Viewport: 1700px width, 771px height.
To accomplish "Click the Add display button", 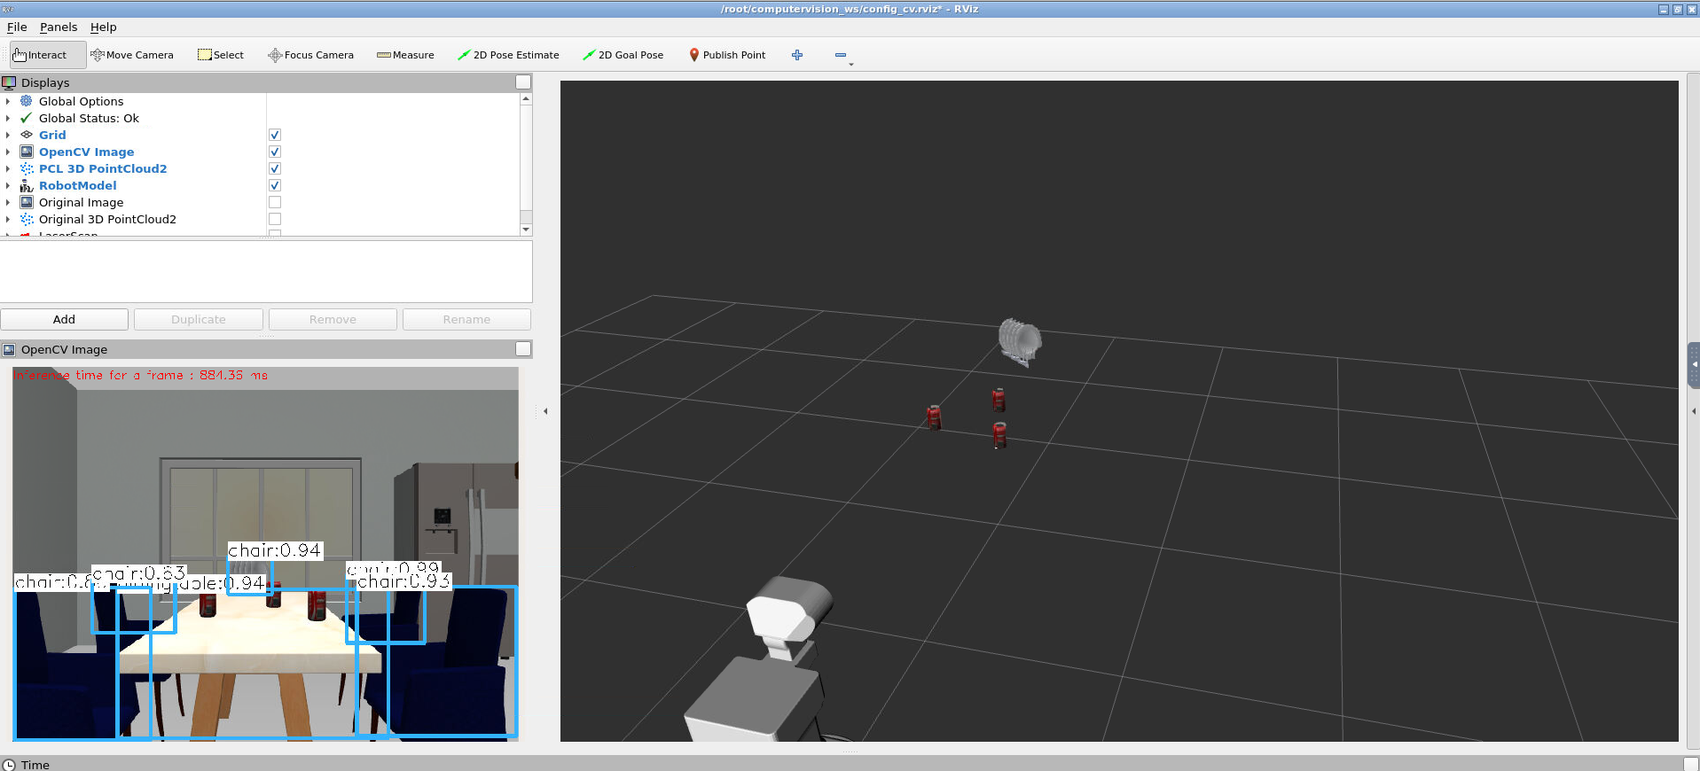I will (64, 319).
